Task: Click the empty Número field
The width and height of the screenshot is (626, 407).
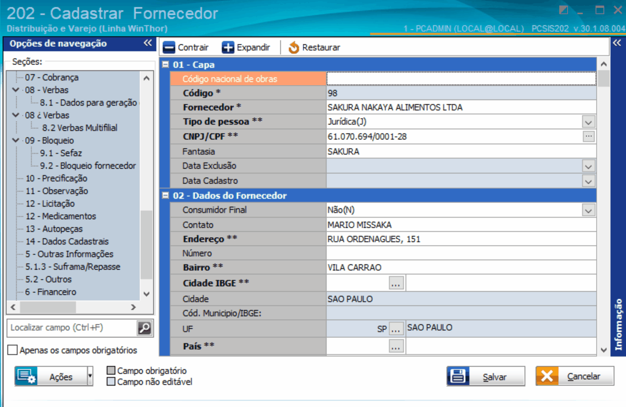Action: (x=461, y=253)
